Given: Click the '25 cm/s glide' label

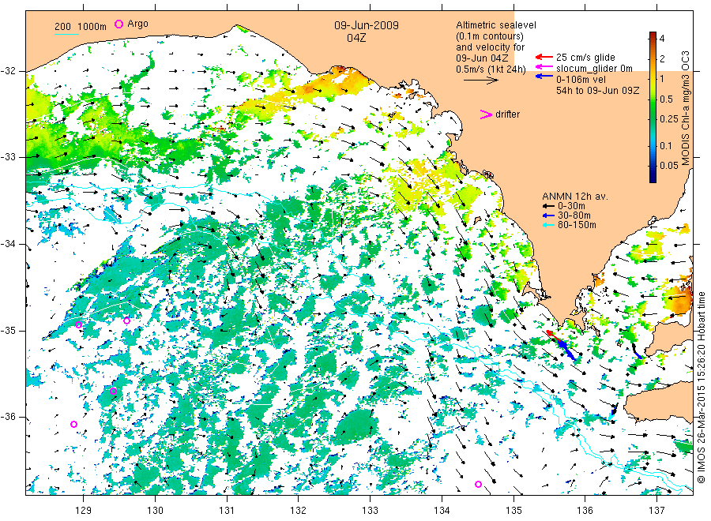Looking at the screenshot, I should click(x=585, y=58).
